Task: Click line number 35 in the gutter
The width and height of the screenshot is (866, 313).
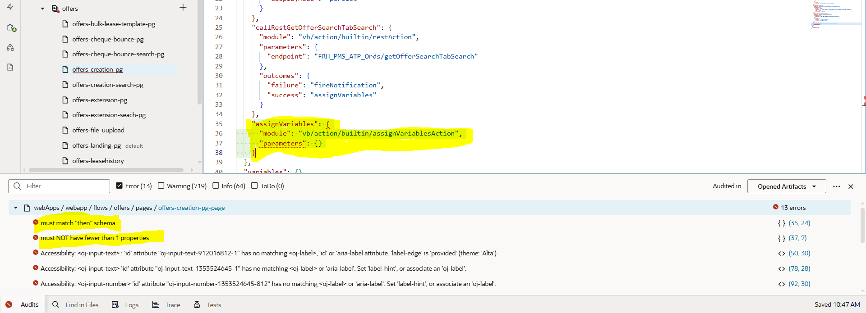Action: click(x=219, y=124)
